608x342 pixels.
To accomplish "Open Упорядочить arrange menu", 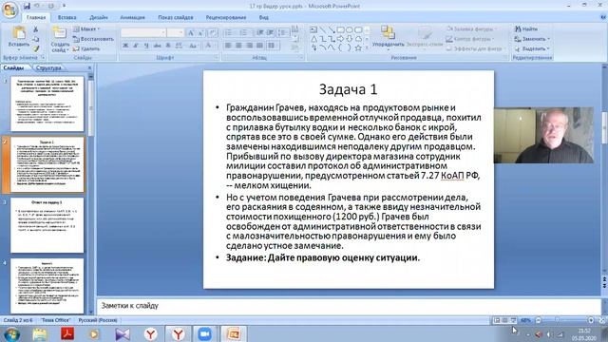I will click(x=389, y=38).
